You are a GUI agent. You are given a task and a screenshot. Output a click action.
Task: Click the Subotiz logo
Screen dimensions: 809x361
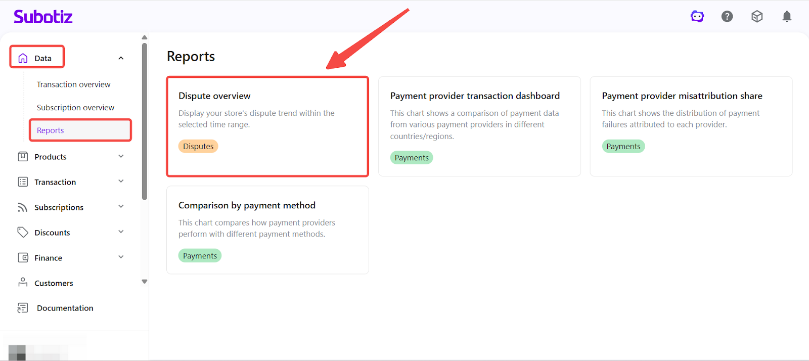pos(43,17)
